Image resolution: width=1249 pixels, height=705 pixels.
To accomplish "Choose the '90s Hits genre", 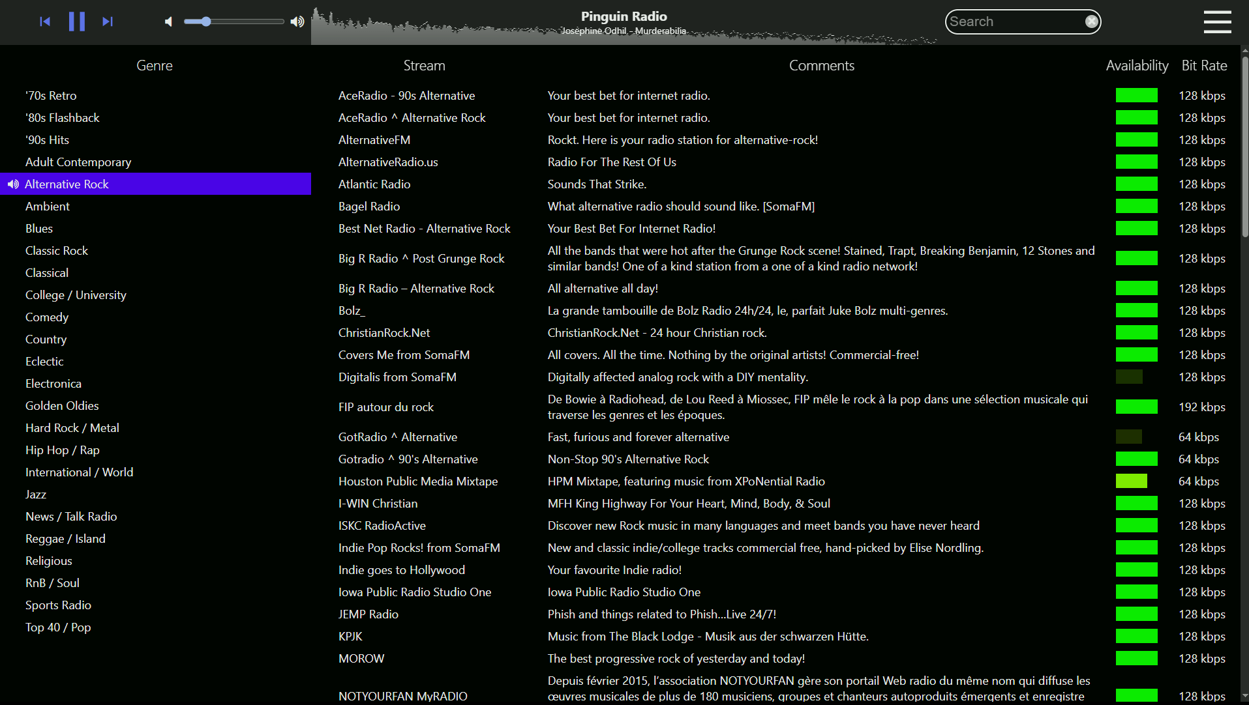I will click(47, 139).
